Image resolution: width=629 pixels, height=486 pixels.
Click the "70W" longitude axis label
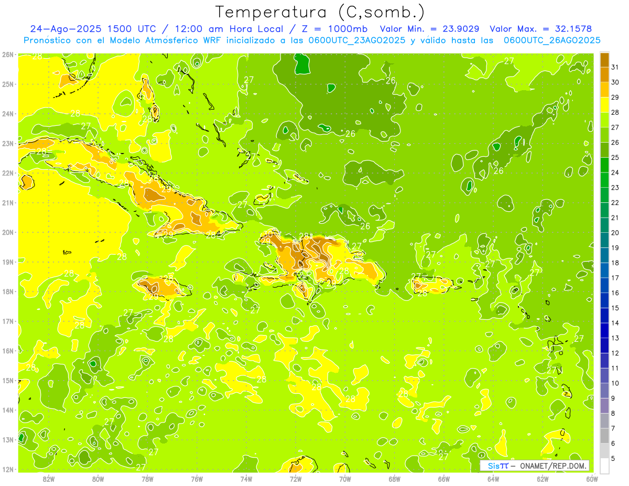345,479
